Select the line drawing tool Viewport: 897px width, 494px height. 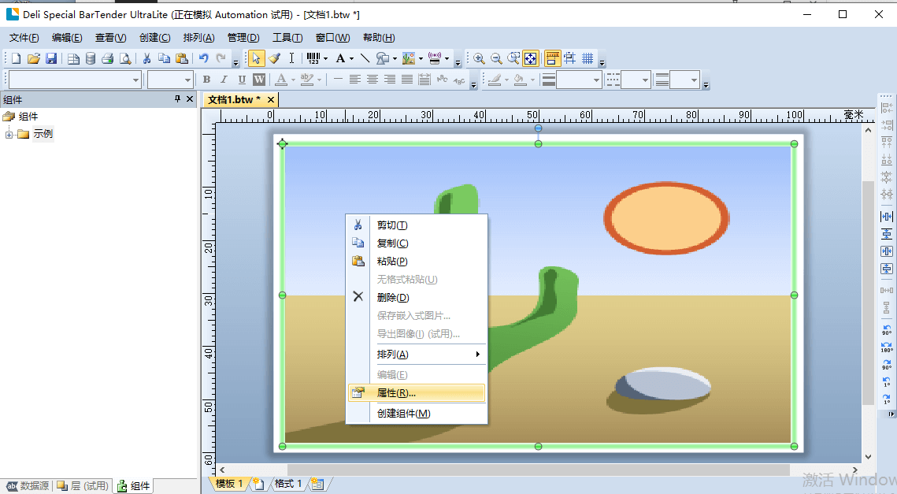[365, 58]
